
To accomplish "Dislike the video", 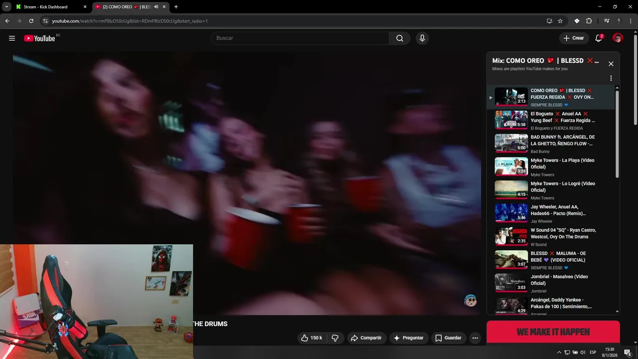I will (x=335, y=338).
